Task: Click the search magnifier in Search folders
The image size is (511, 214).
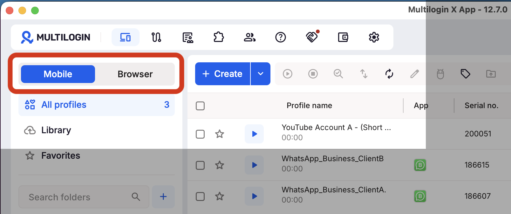Action: (x=136, y=197)
